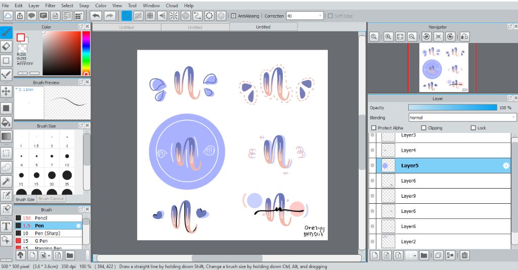518x270 pixels.
Task: Select the Pen (Sharp) brush
Action: pyautogui.click(x=48, y=234)
